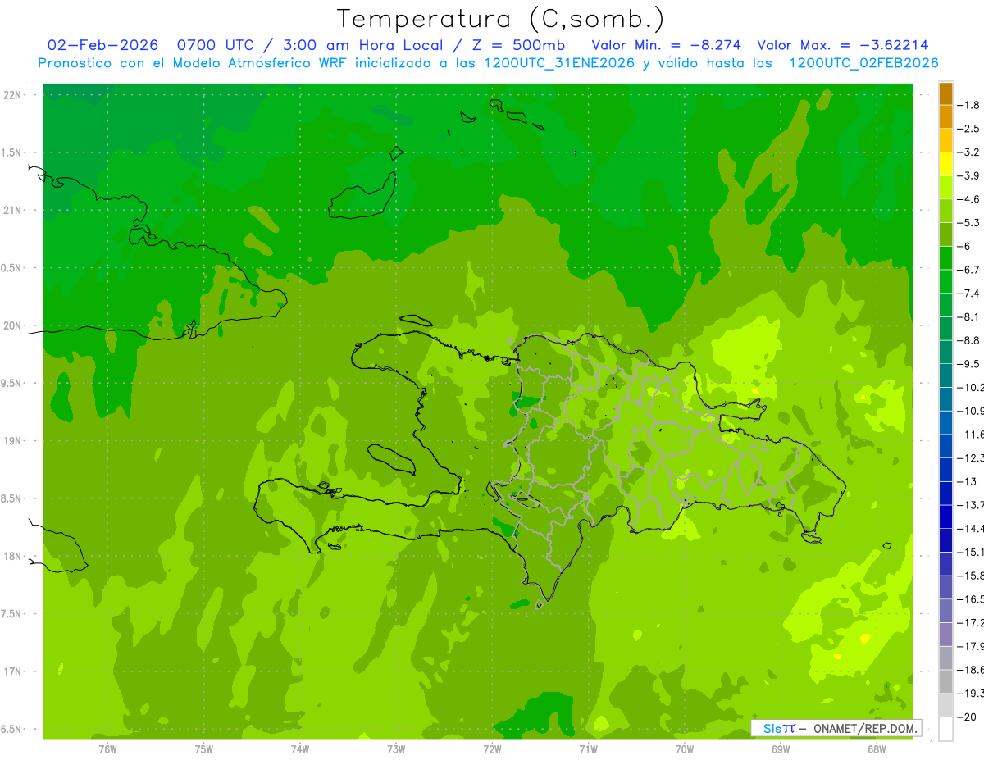Pick the orange swatch between -1.8 and -2.5
Viewport: 984px width, 760px height.
click(945, 116)
